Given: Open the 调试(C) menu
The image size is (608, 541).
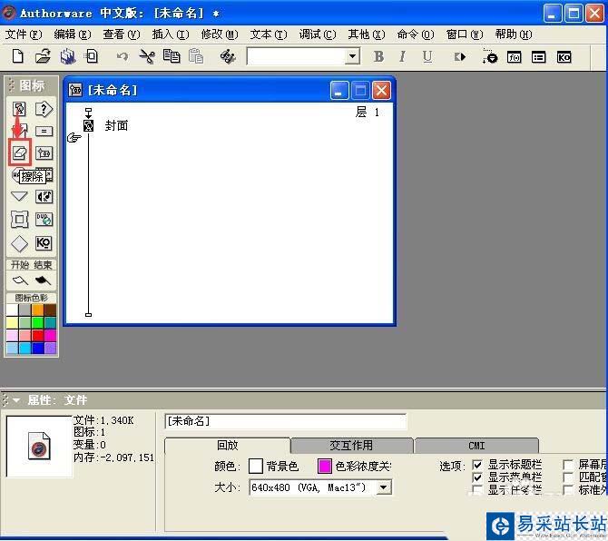Looking at the screenshot, I should (x=318, y=34).
